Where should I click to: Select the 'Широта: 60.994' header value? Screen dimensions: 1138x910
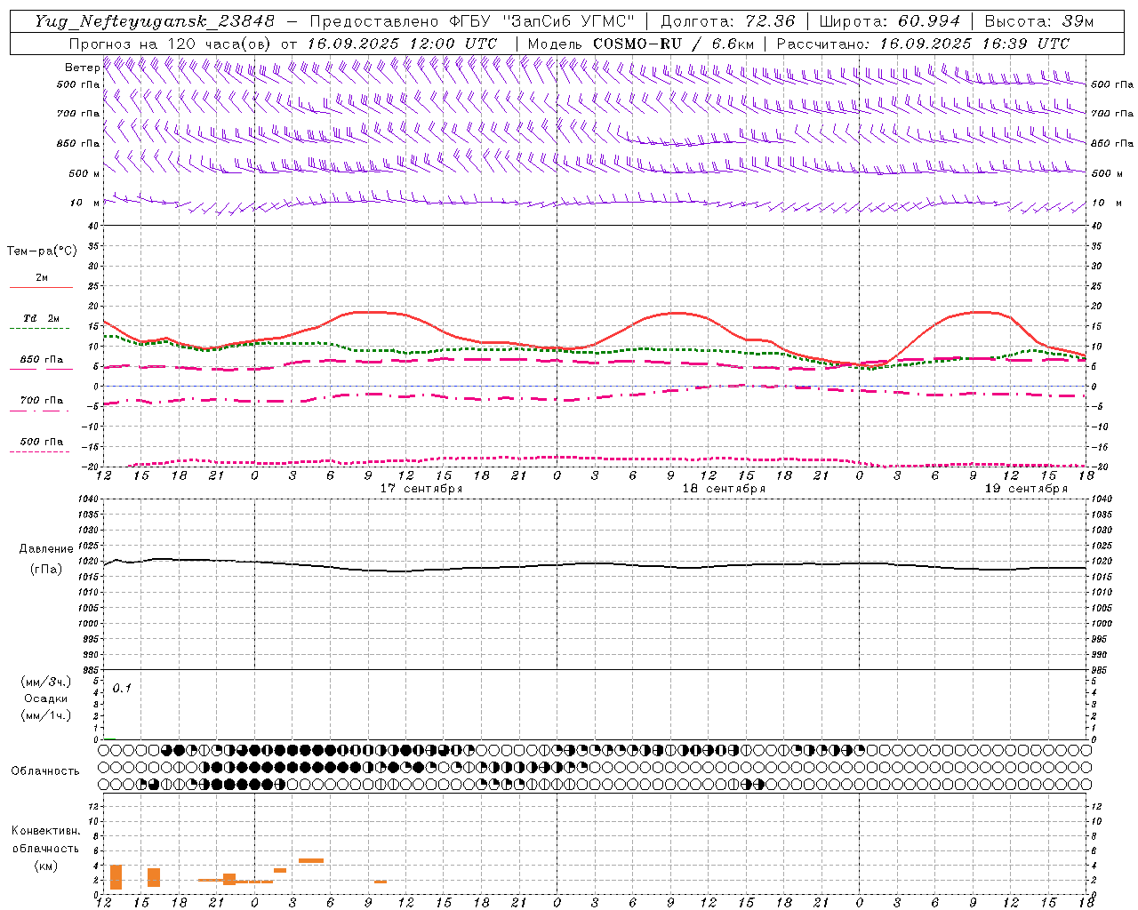click(x=889, y=21)
